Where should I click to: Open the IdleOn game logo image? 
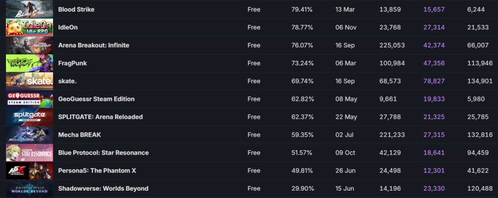pyautogui.click(x=29, y=27)
